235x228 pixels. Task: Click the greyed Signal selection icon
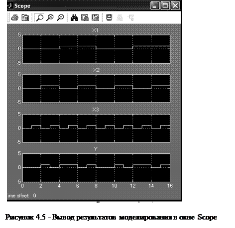130,17
